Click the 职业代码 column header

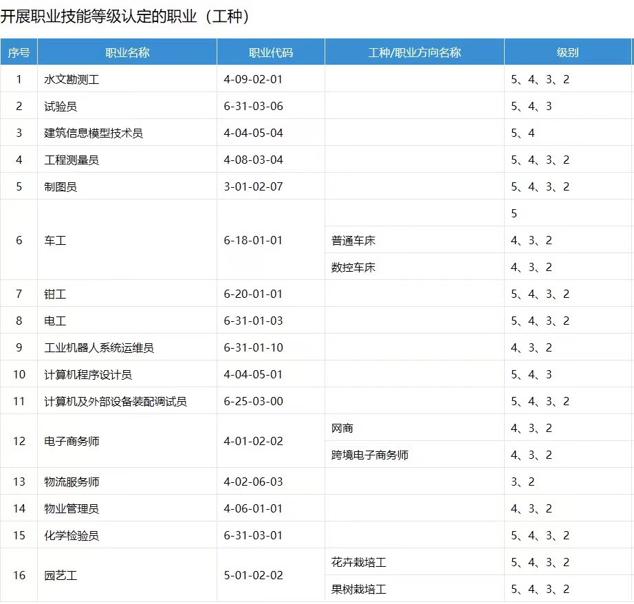tap(270, 52)
